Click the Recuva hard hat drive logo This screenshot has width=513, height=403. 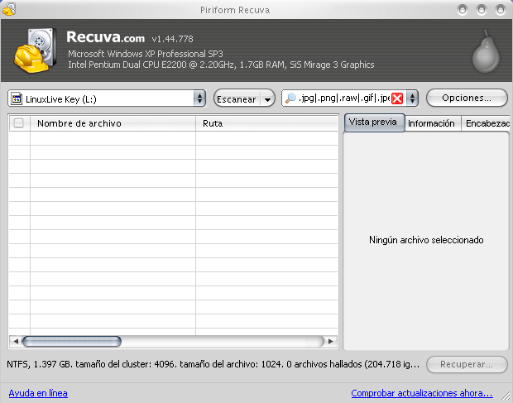click(x=35, y=50)
